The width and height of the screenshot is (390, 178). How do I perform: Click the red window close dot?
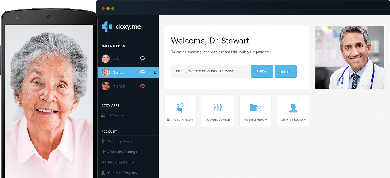click(x=103, y=8)
